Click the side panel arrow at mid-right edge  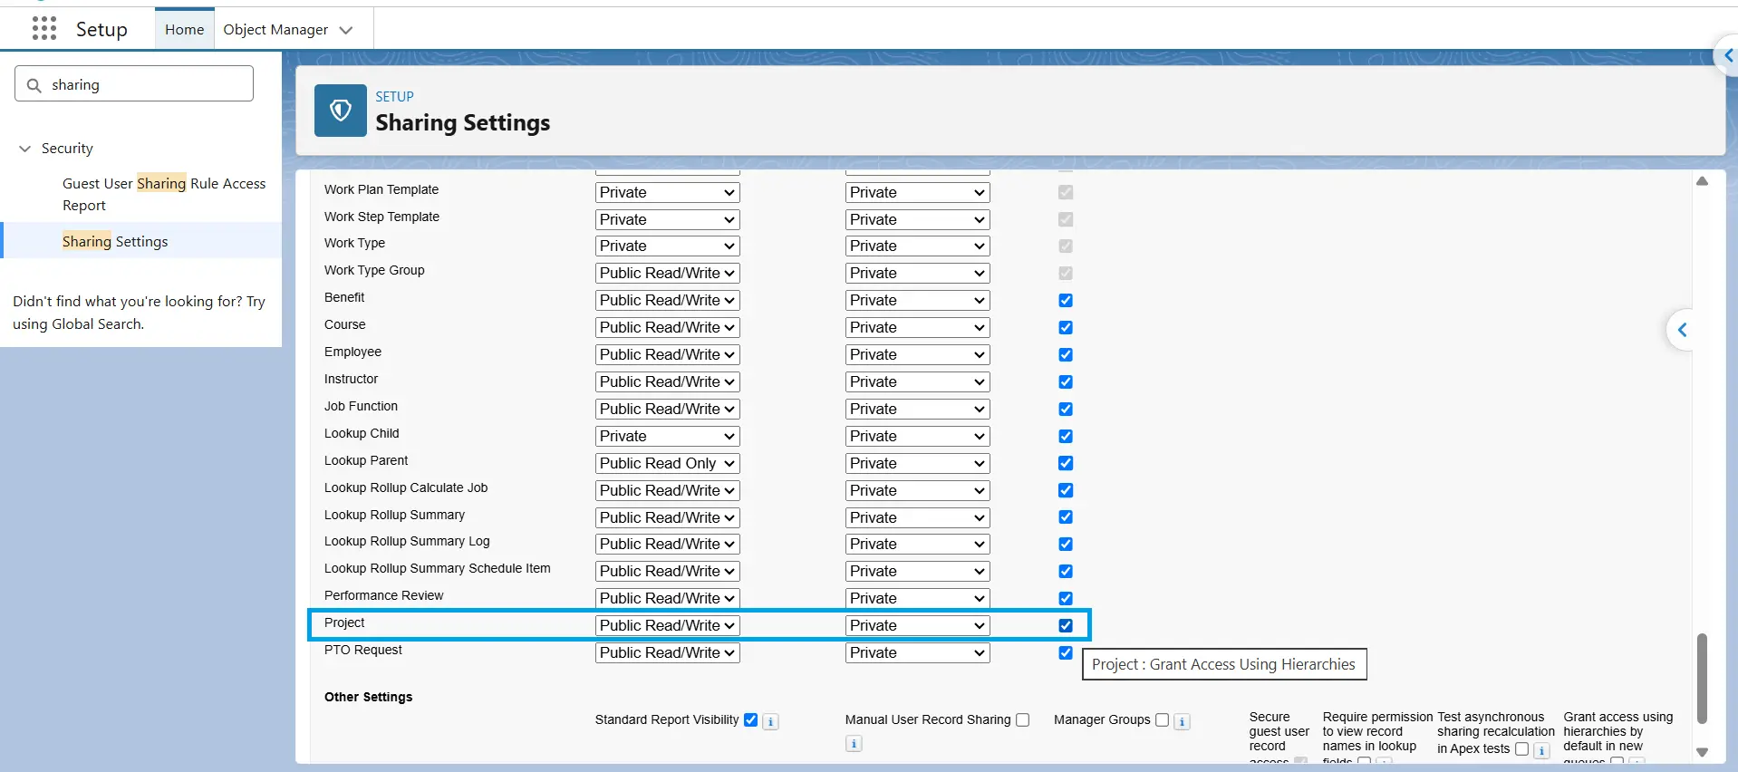(x=1682, y=330)
